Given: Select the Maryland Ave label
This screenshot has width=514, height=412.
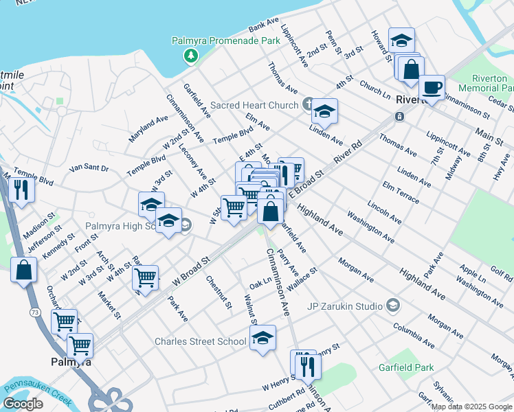Looking at the screenshot, I should pos(148,128).
